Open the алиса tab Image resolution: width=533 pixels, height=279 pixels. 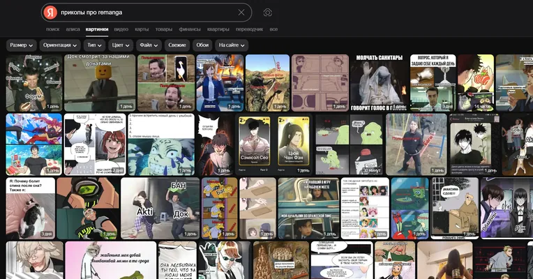73,29
